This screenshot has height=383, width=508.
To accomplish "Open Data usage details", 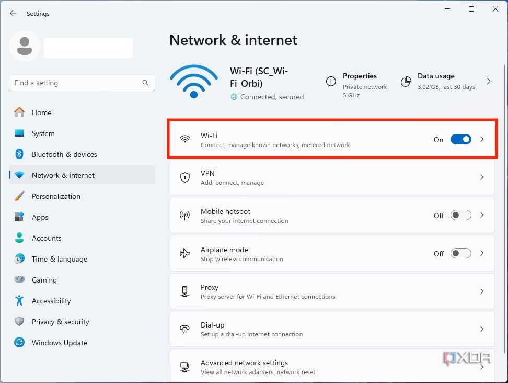I will [x=446, y=82].
